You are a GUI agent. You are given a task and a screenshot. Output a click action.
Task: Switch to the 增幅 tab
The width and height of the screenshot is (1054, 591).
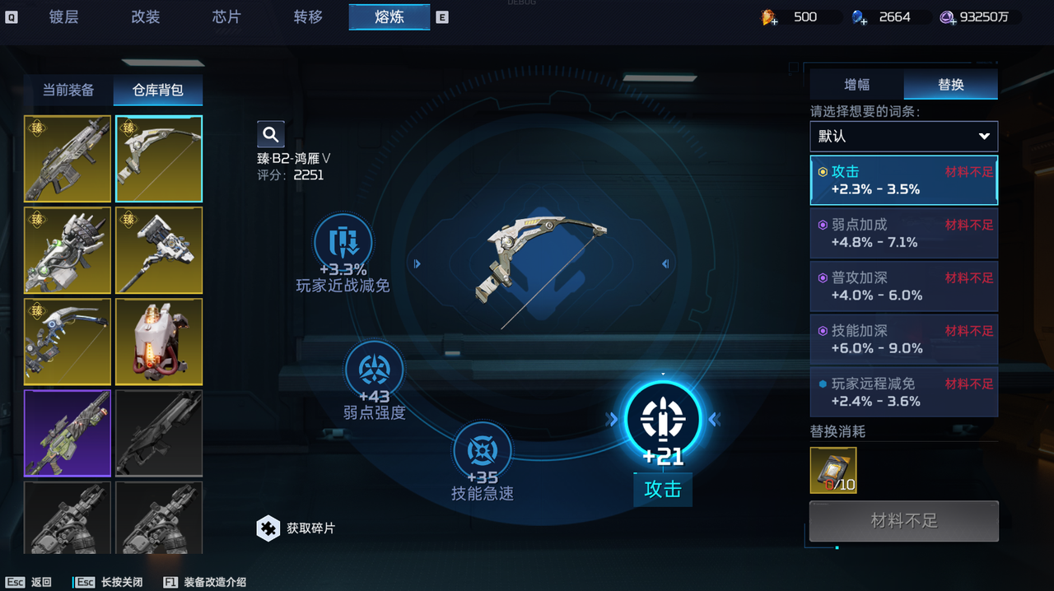click(x=857, y=85)
